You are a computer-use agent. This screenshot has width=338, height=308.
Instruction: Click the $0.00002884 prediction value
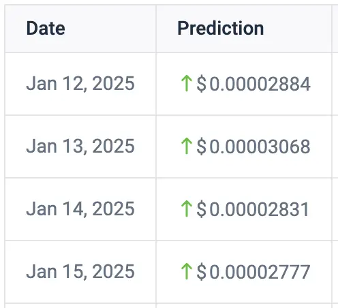pos(253,84)
